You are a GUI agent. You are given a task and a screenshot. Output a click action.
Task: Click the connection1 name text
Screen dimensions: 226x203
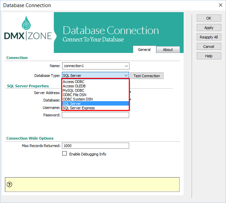[74, 66]
